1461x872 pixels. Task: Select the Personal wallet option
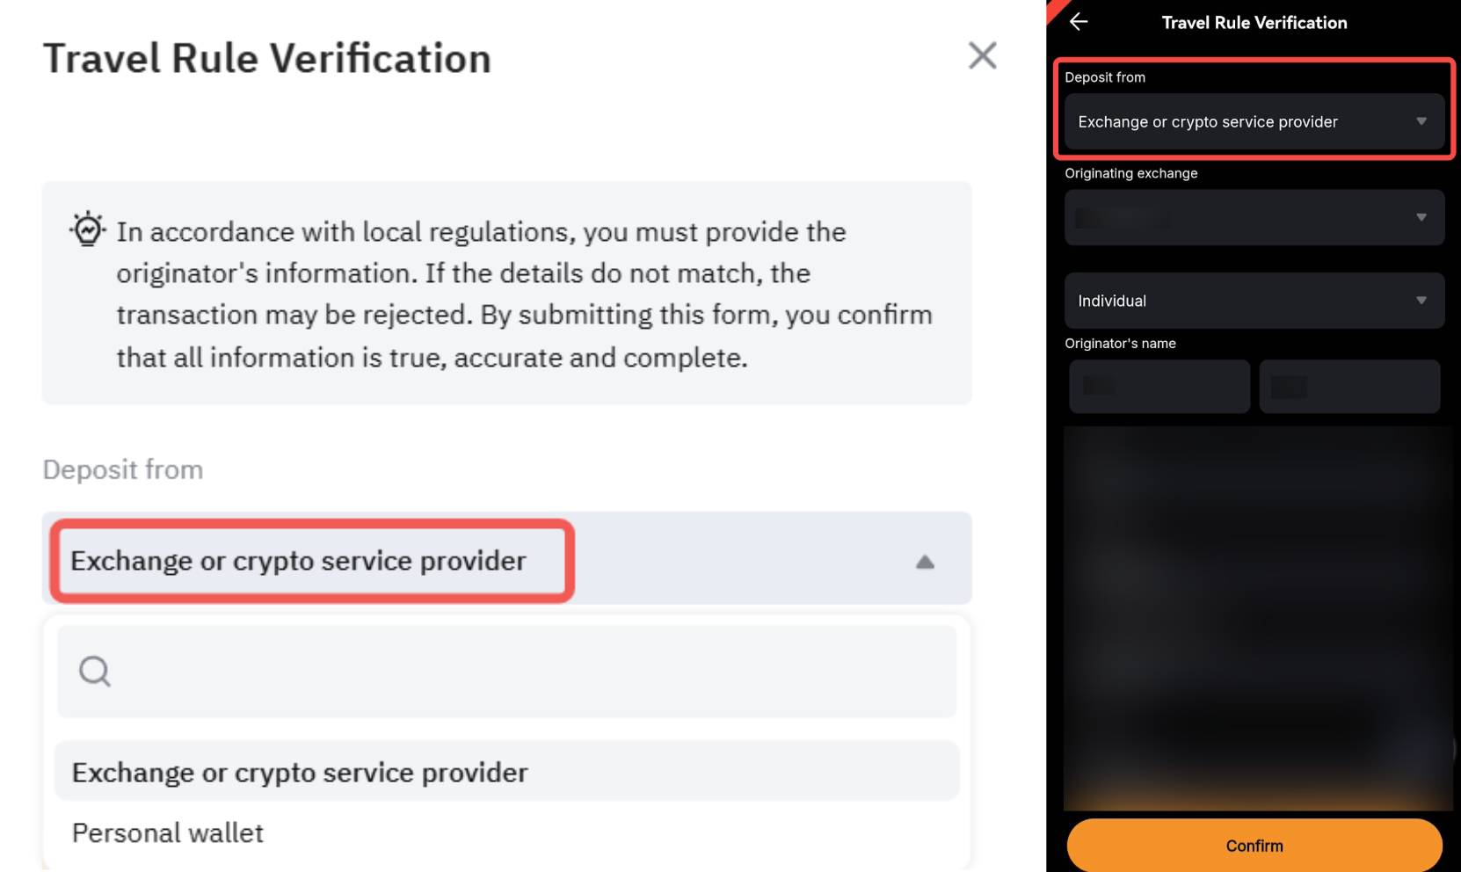pos(168,832)
